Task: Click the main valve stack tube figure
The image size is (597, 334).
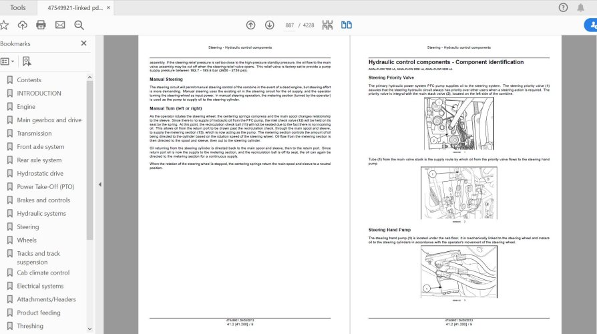Action: tap(459, 192)
